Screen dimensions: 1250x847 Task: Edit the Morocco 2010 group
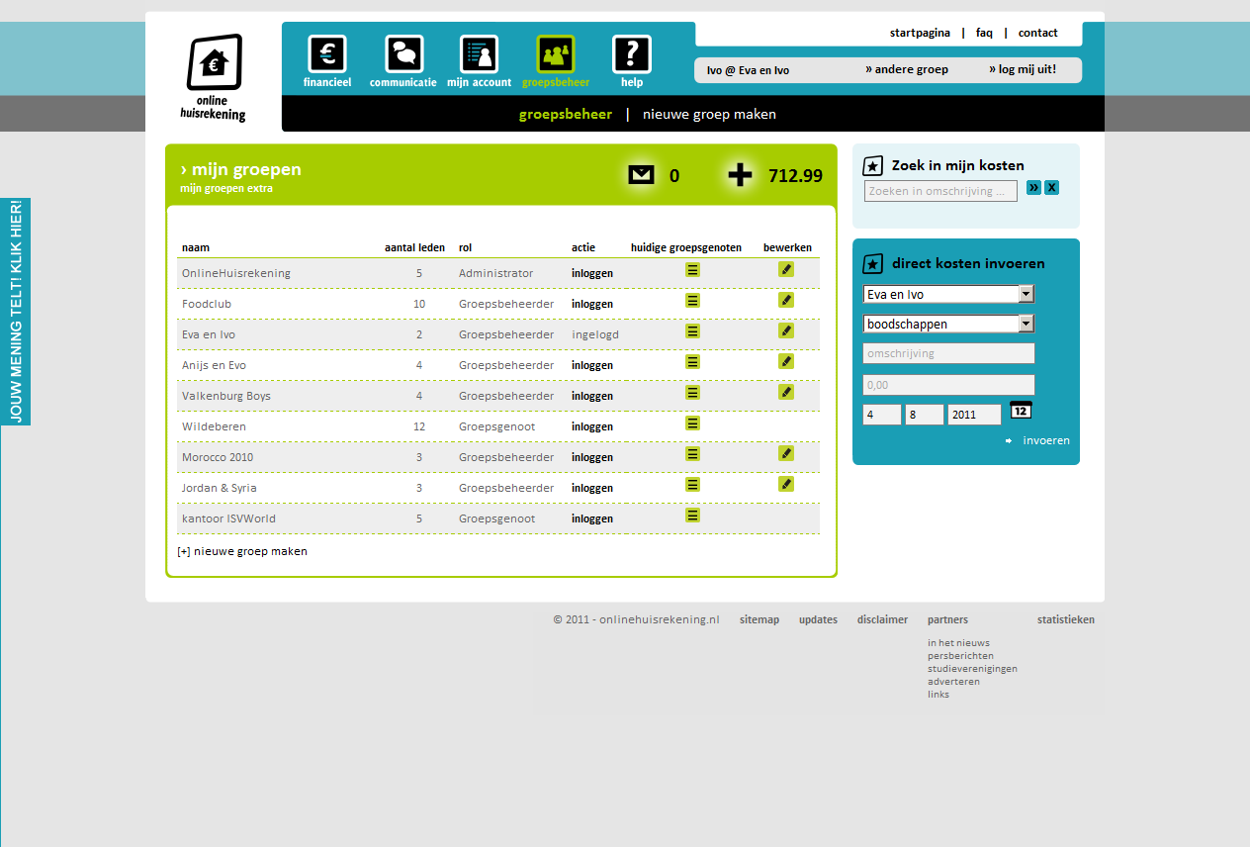786,453
